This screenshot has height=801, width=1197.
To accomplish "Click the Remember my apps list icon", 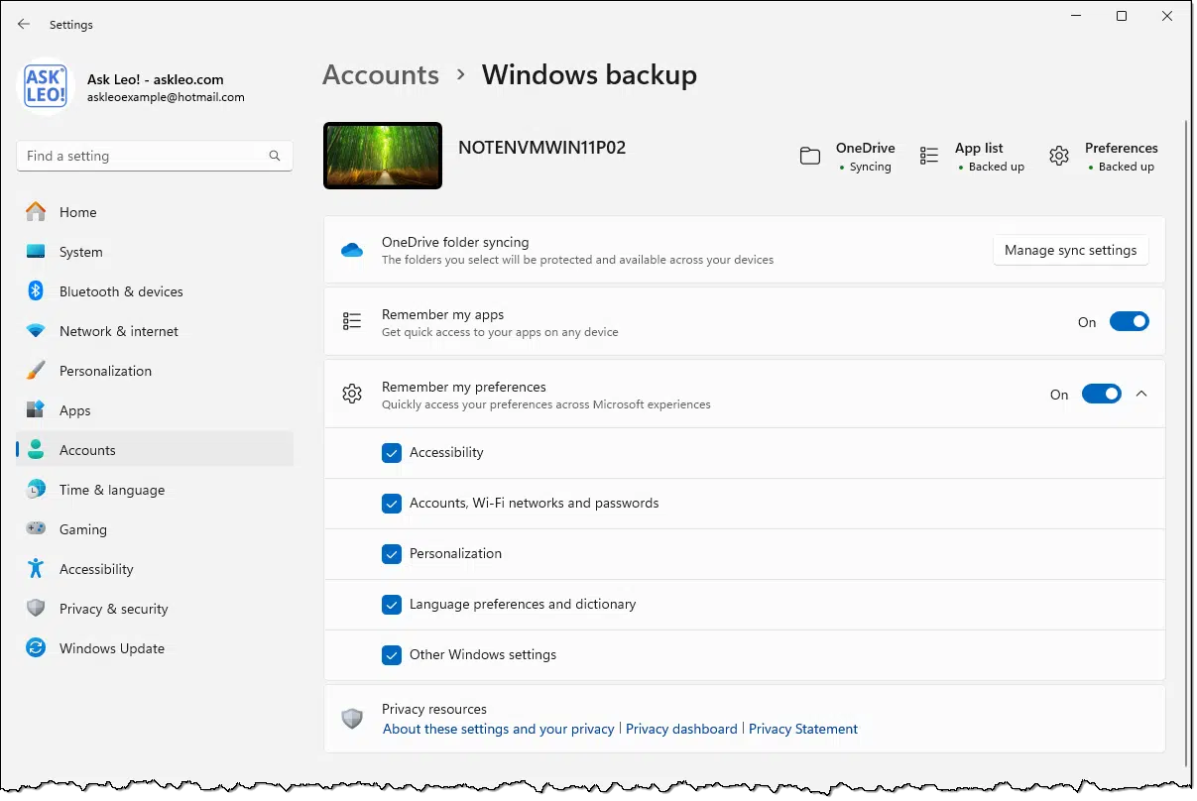I will point(352,321).
